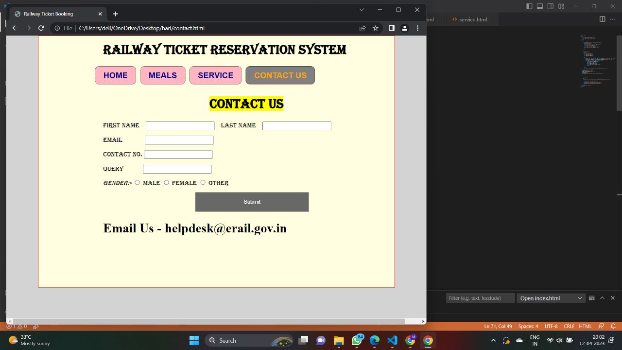
Task: Click the browser profile icon
Action: point(404,28)
